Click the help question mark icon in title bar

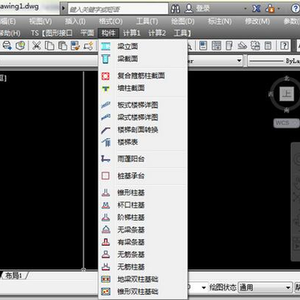point(295,8)
